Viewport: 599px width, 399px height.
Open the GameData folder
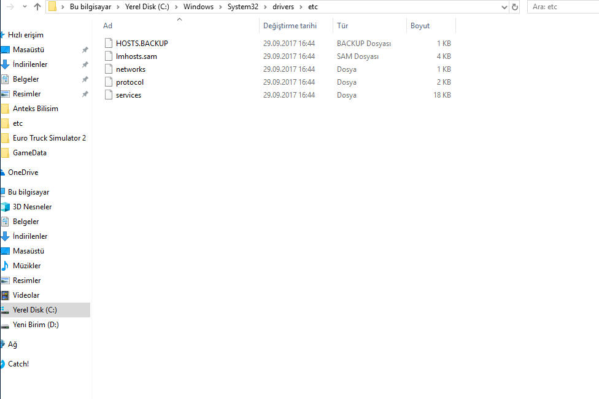[x=29, y=153]
